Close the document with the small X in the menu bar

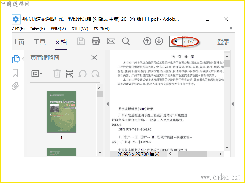click(231, 28)
